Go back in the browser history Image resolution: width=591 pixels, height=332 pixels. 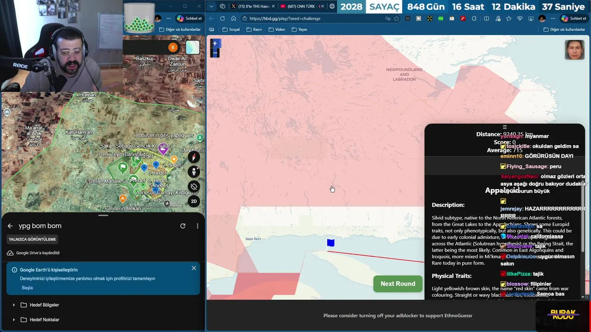coord(211,18)
